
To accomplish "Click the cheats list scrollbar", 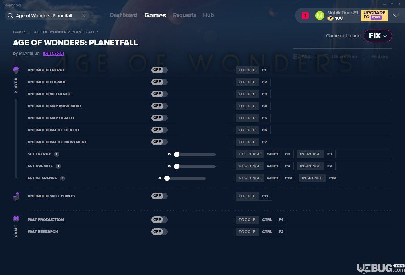I will point(16,138).
